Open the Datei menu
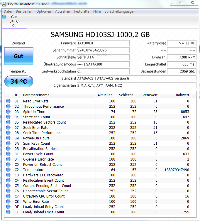The image size is (200, 221). point(8,11)
